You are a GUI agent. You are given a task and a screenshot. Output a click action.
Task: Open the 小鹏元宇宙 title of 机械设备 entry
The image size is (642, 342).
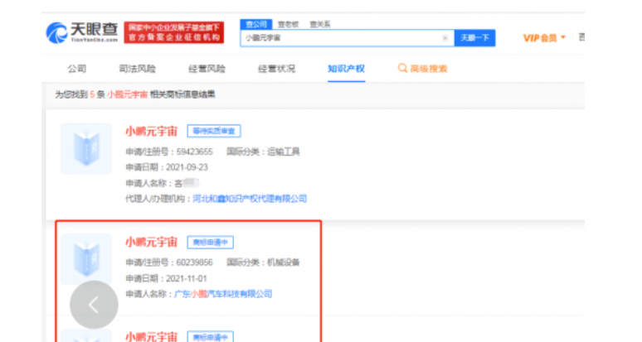point(151,242)
